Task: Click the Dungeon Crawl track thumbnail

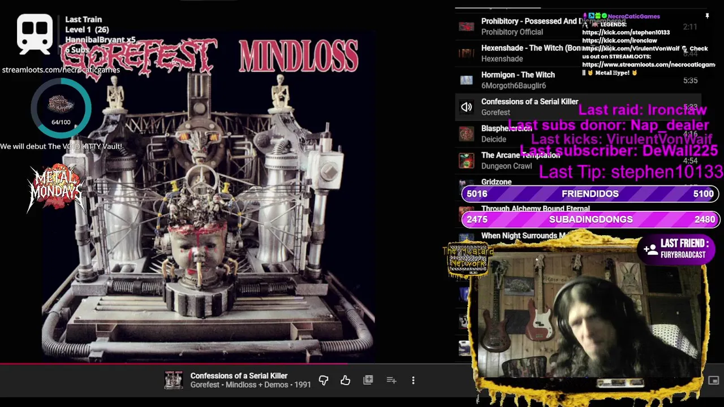Action: [x=466, y=161]
